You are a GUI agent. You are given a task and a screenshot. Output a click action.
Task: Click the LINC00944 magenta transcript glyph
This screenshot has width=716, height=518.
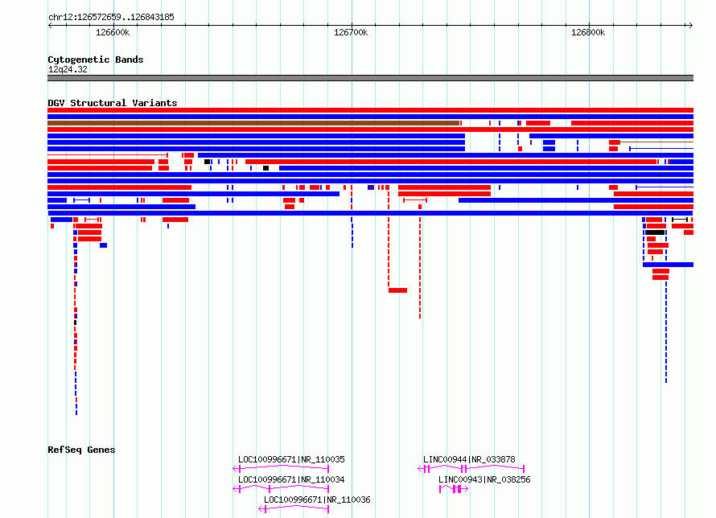[471, 469]
